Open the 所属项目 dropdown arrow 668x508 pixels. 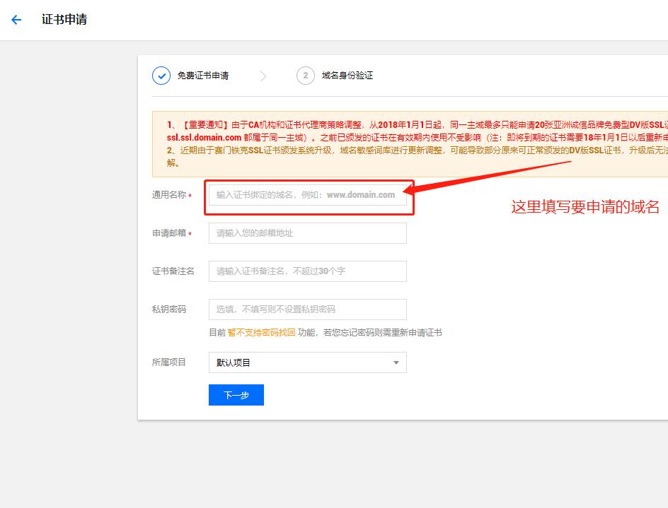[x=397, y=362]
